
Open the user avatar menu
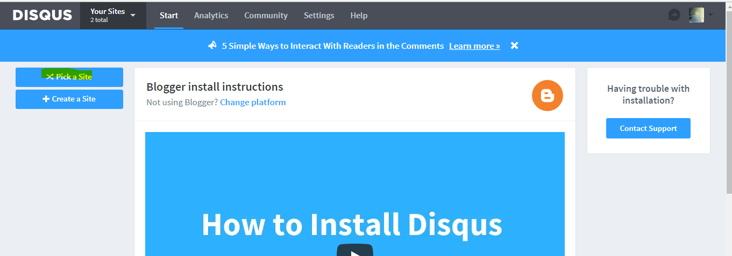(x=701, y=15)
